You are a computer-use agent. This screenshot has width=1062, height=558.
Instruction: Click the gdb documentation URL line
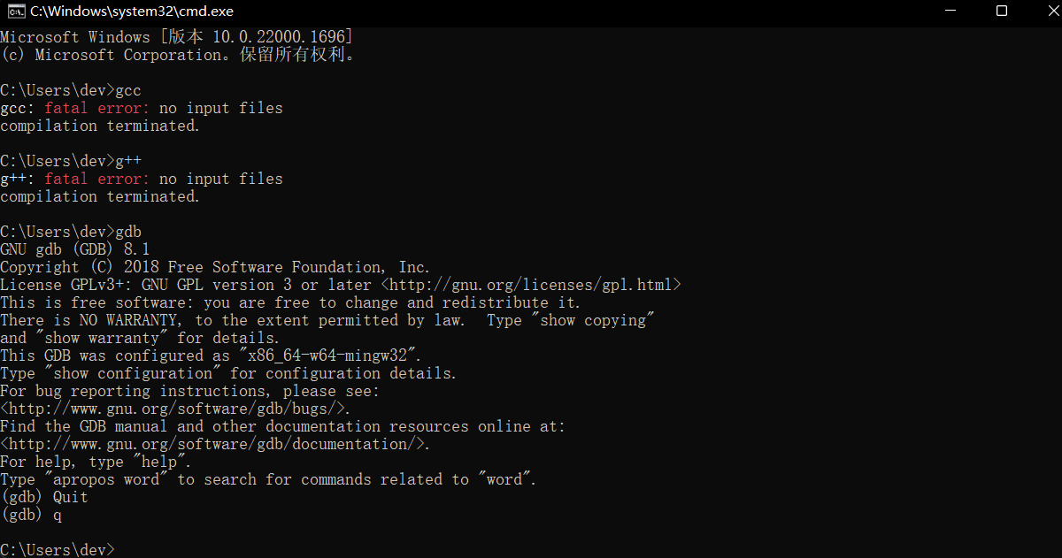point(215,444)
